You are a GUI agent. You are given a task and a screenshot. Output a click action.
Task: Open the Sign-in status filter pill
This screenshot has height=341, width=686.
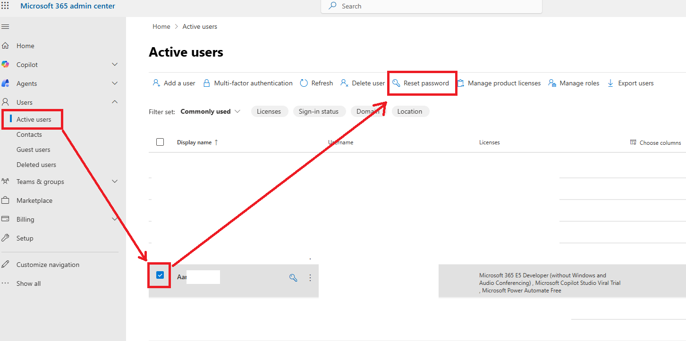319,111
